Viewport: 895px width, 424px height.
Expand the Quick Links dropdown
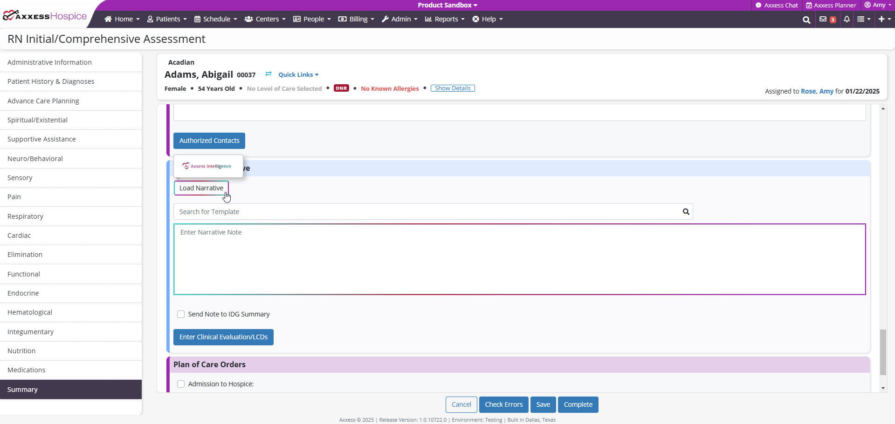coord(298,74)
